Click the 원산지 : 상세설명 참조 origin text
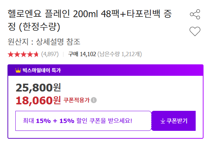211x143 pixels. [44, 41]
